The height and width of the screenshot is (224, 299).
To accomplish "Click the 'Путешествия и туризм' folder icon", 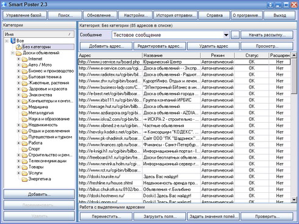I will [x=24, y=137].
